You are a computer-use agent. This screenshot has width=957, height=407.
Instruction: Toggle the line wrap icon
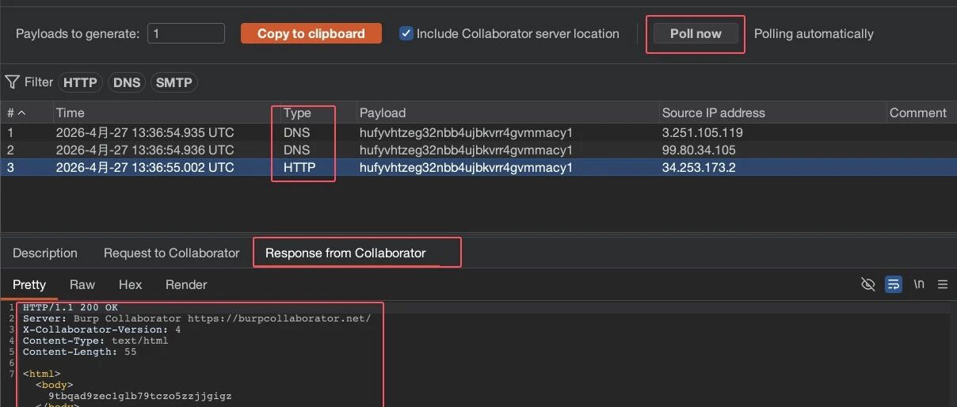point(894,284)
